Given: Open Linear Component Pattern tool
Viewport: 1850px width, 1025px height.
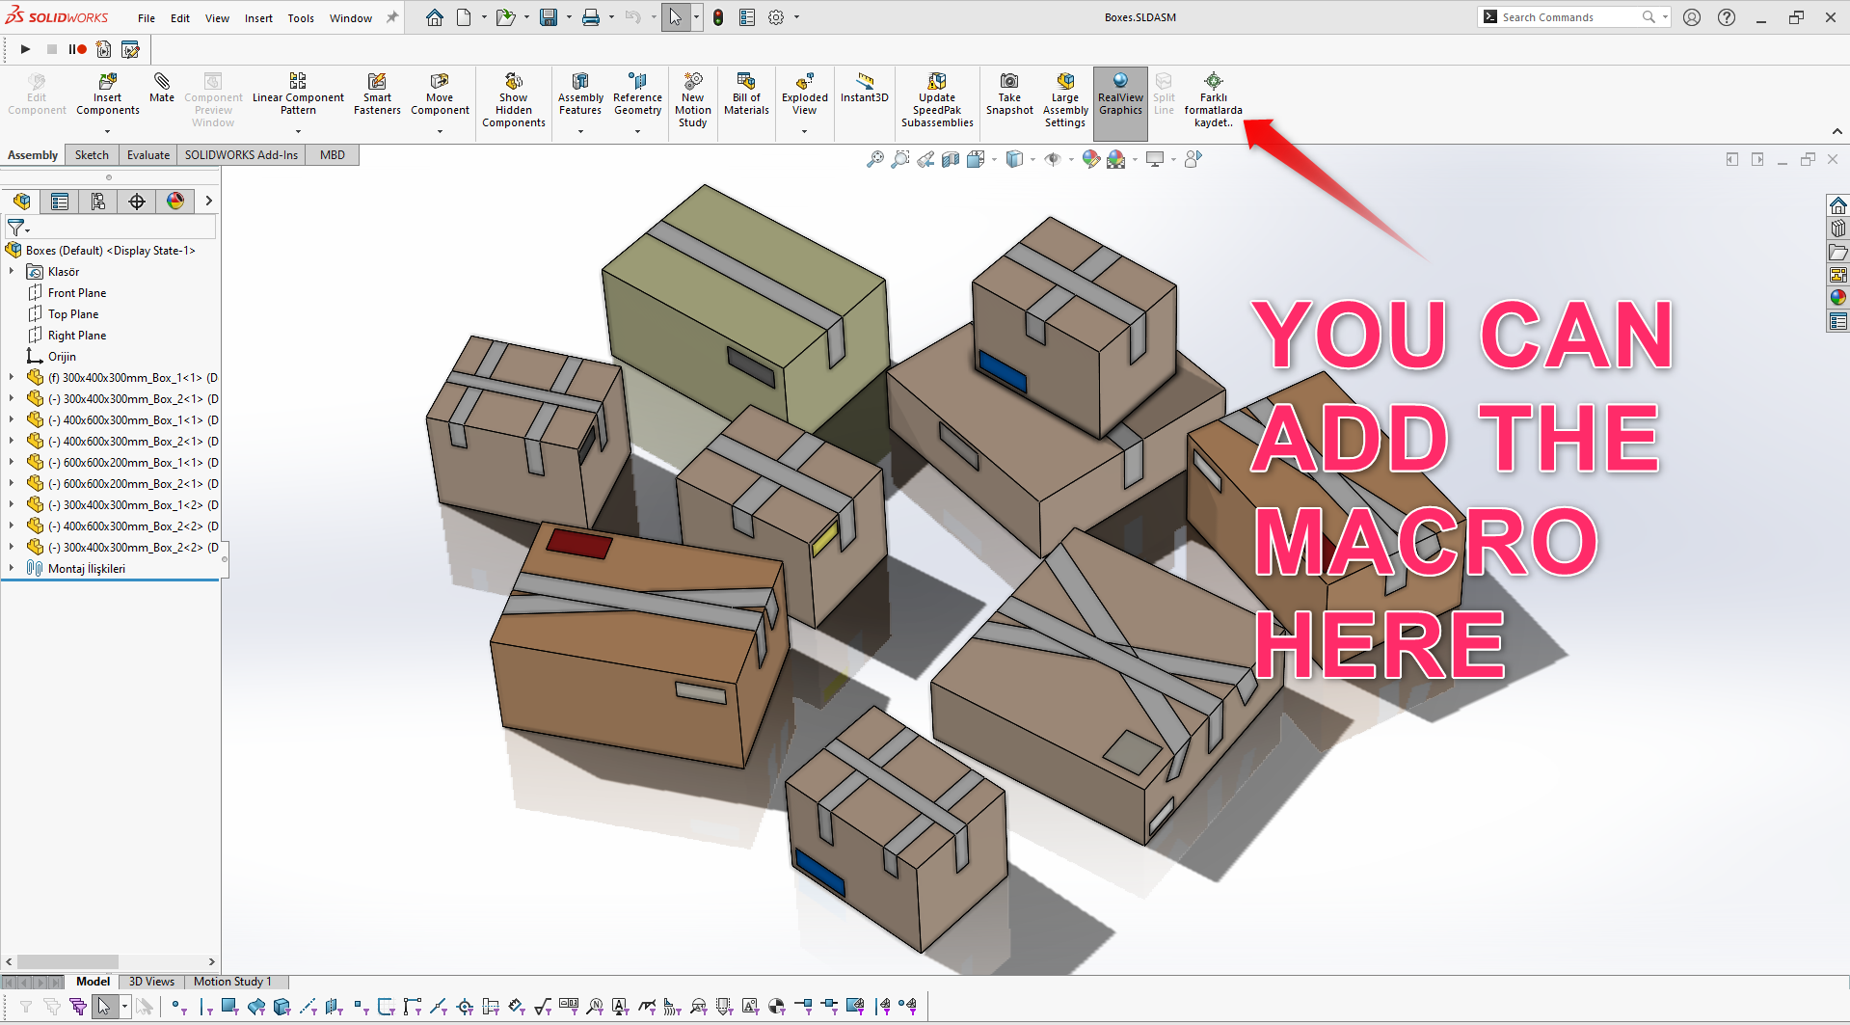Looking at the screenshot, I should click(298, 94).
